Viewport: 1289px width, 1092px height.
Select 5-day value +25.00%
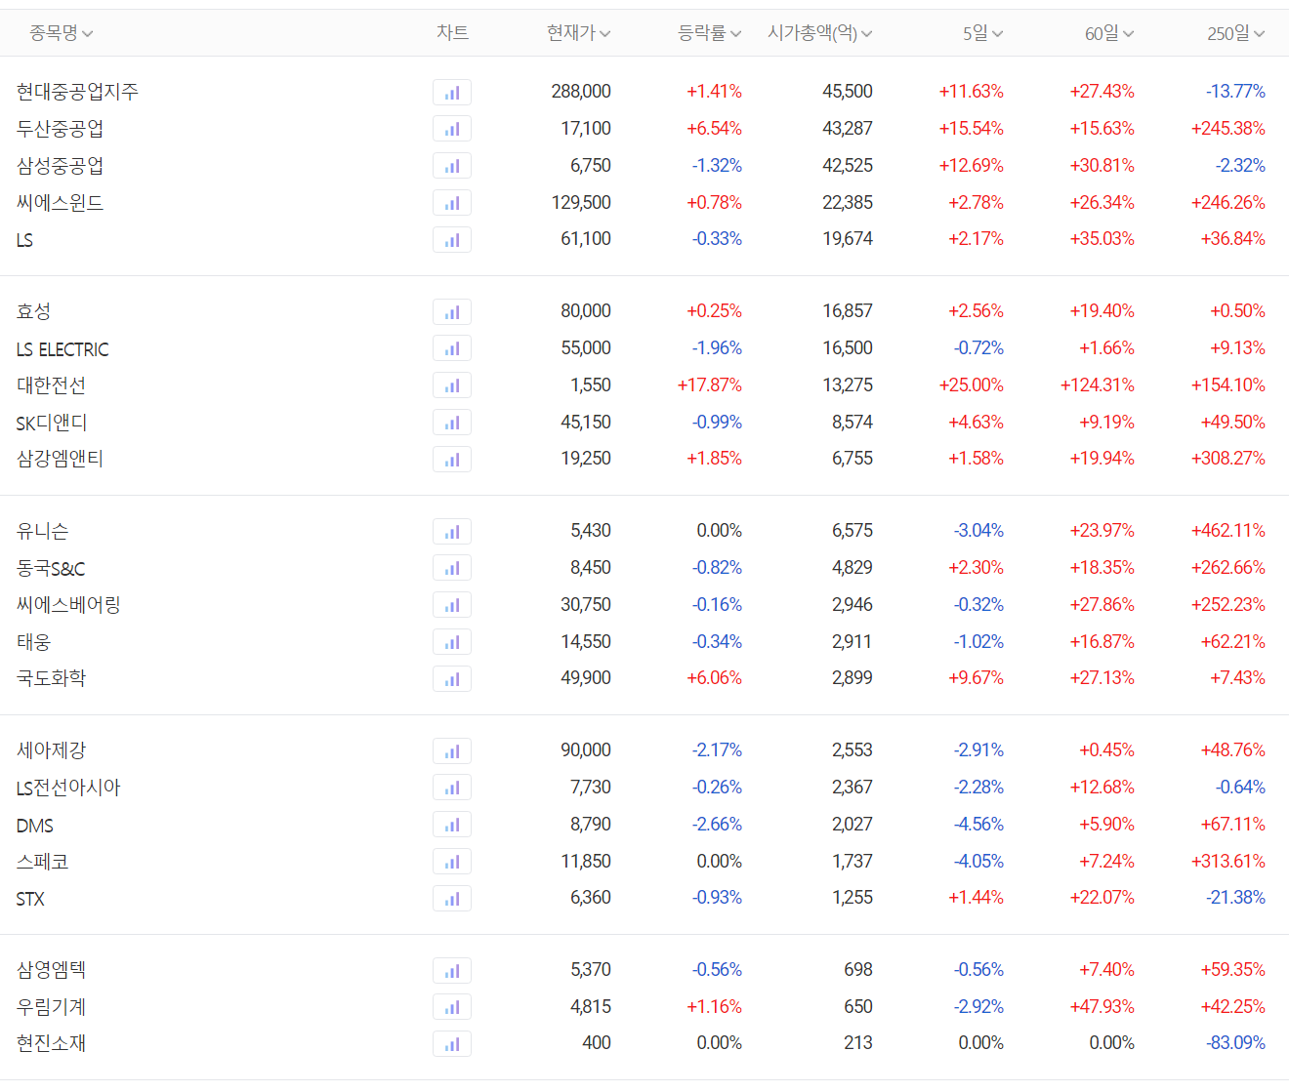pos(972,385)
